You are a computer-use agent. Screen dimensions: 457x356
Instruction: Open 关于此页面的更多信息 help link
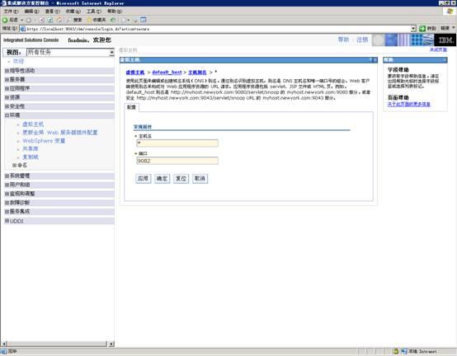[409, 104]
